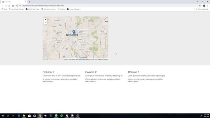210x118 pixels.
Task: Open the Aaron Ruell Photography bookmark
Action: [x=16, y=9]
